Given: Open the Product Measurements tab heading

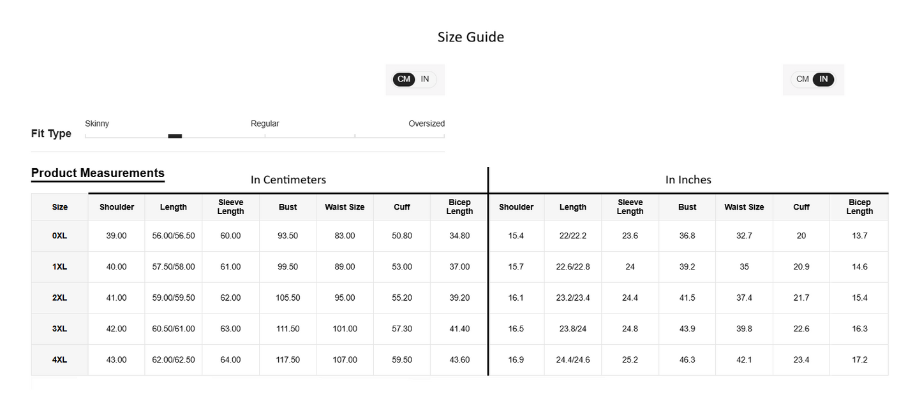Looking at the screenshot, I should 98,173.
